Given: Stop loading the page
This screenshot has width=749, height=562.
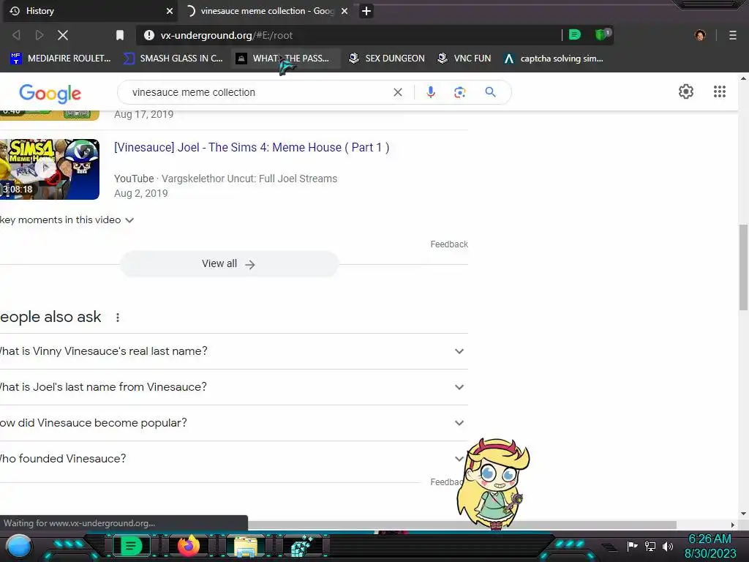Looking at the screenshot, I should tap(63, 35).
